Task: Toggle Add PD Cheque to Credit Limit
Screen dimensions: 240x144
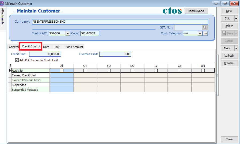Action: pyautogui.click(x=17, y=60)
